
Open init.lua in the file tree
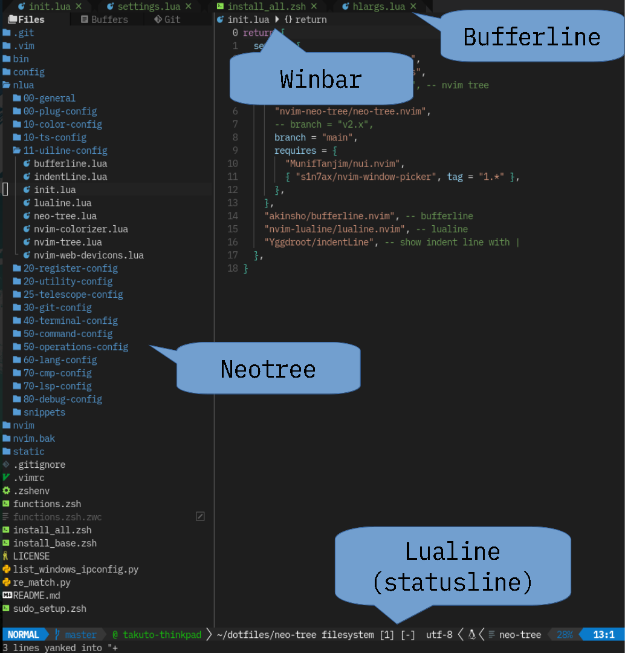pos(54,189)
